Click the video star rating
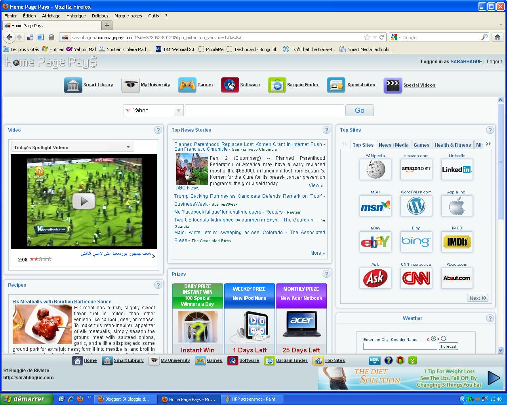507x405 pixels. point(40,259)
